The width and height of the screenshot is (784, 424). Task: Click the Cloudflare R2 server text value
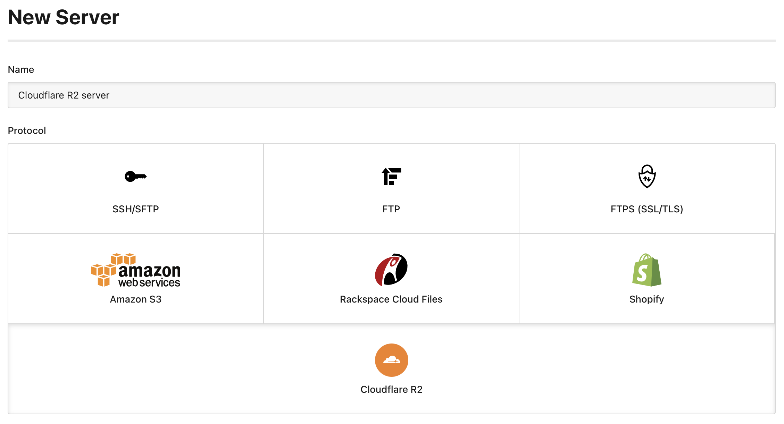coord(64,95)
